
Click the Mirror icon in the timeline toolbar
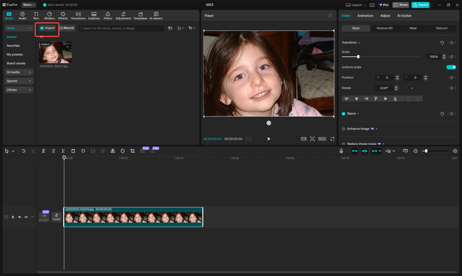point(113,151)
